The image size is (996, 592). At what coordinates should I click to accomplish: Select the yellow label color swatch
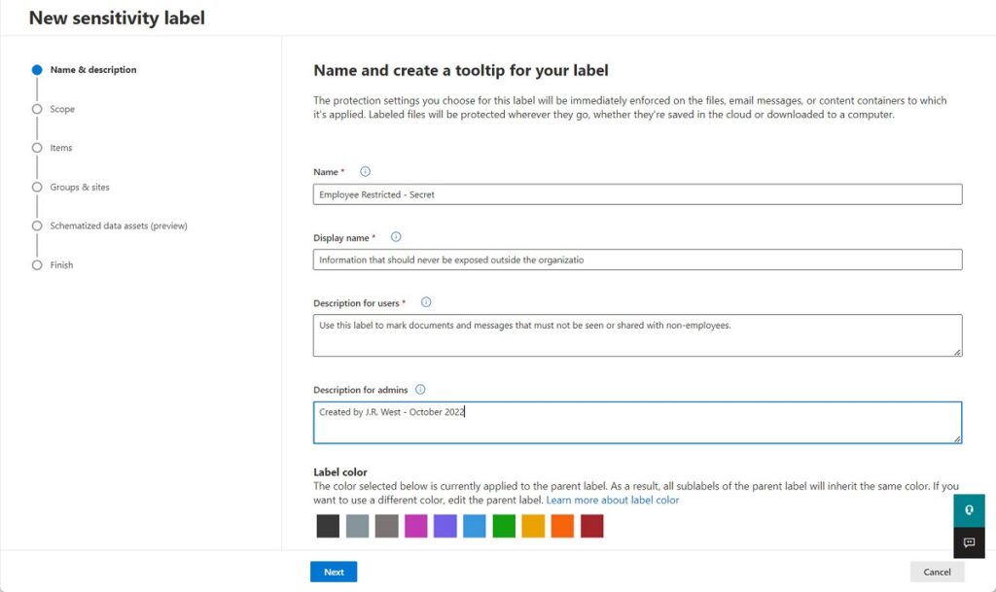[533, 526]
